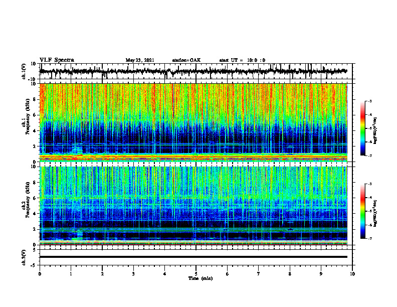Click inside the ch.2 spectrogram panel

pos(193,206)
